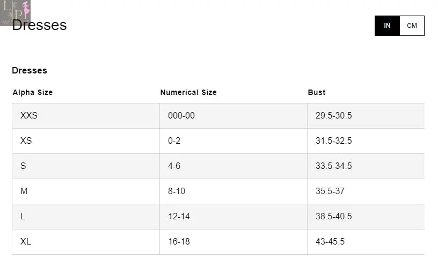
Task: Click bust measurement 33.5-34.5
Action: [x=333, y=166]
